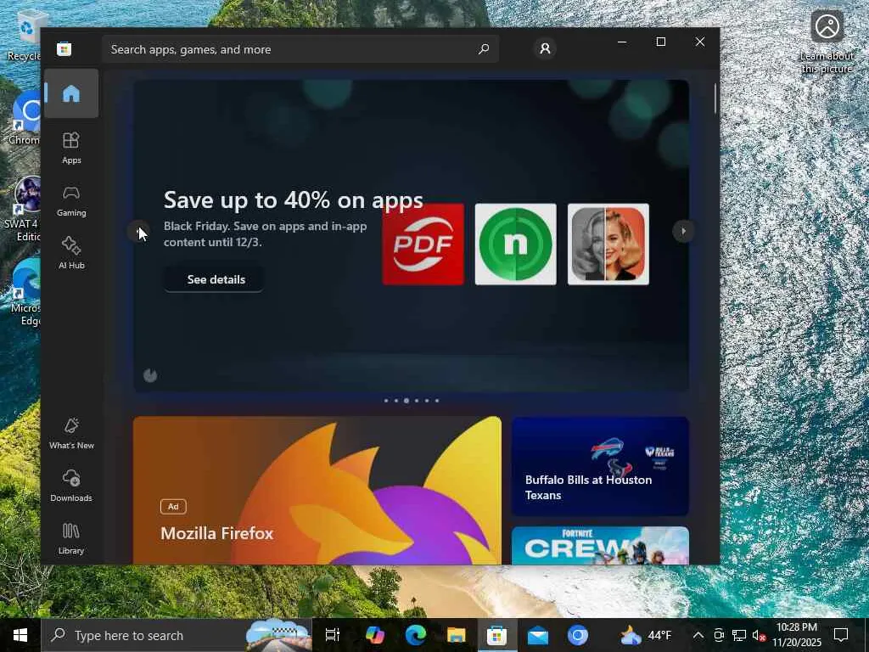The height and width of the screenshot is (652, 869).
Task: Open Task View from the taskbar
Action: tap(333, 635)
